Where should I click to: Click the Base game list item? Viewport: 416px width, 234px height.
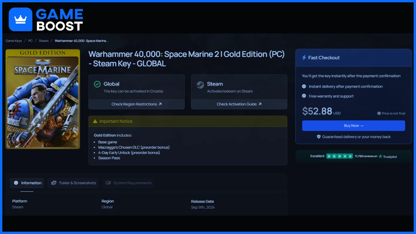pyautogui.click(x=107, y=142)
